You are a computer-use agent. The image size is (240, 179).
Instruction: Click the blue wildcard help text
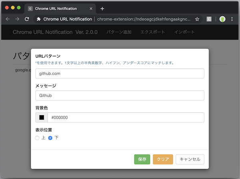[105, 63]
